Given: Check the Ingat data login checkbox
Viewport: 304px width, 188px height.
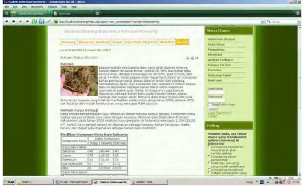Looking at the screenshot, I should (x=210, y=104).
